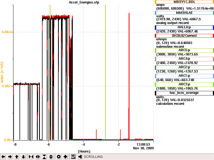
Task: Click the 'amps (x 1e5)' y-axis label
Action: coord(2,72)
